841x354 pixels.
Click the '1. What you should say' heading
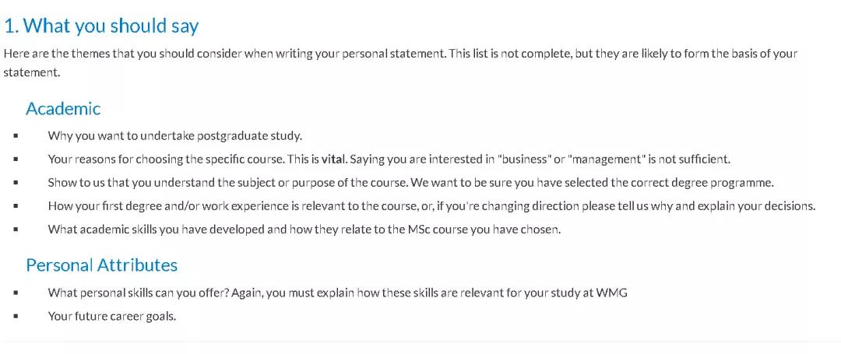(101, 26)
